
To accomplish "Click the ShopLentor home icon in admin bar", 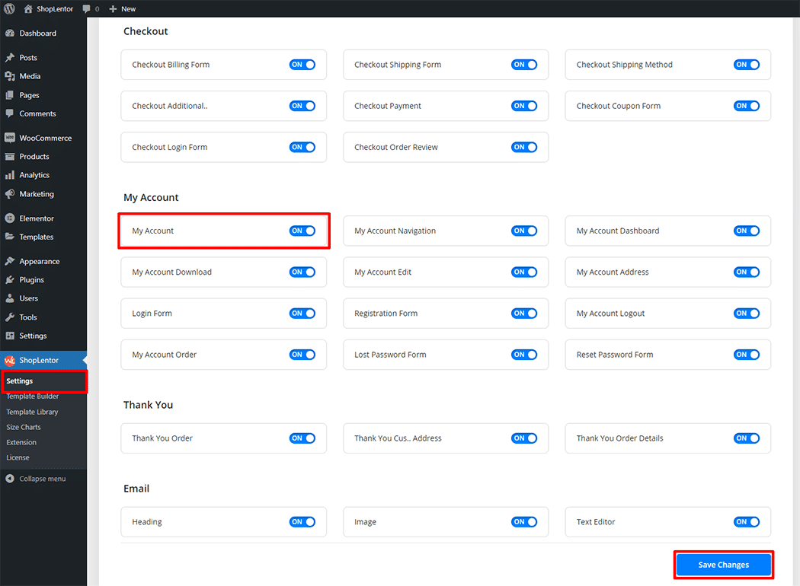I will (28, 8).
